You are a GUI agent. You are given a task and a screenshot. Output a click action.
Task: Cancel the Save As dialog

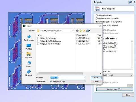click(96, 81)
